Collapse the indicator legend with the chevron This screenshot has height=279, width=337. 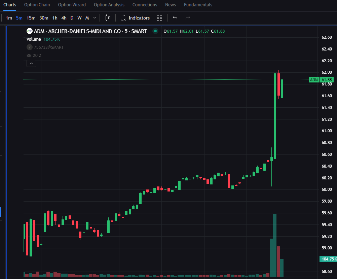[x=31, y=63]
